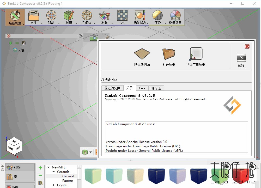This screenshot has height=188, width=261.
Task: Add material with green plus button
Action: [x=40, y=168]
